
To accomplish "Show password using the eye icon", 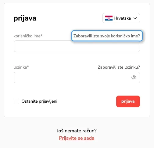I will (x=134, y=77).
